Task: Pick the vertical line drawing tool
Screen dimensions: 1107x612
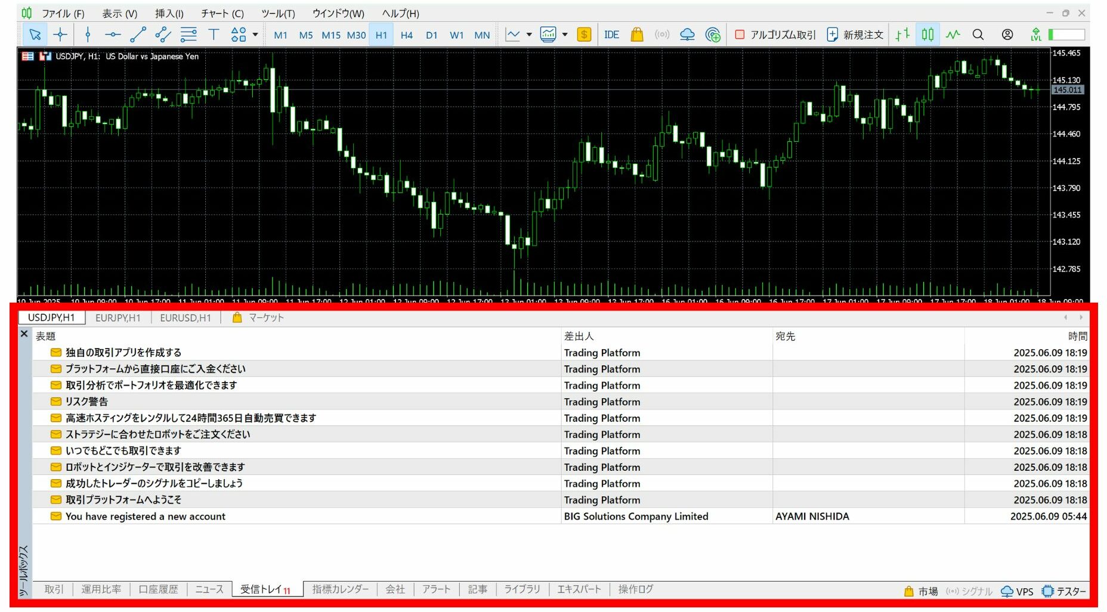Action: pyautogui.click(x=88, y=35)
